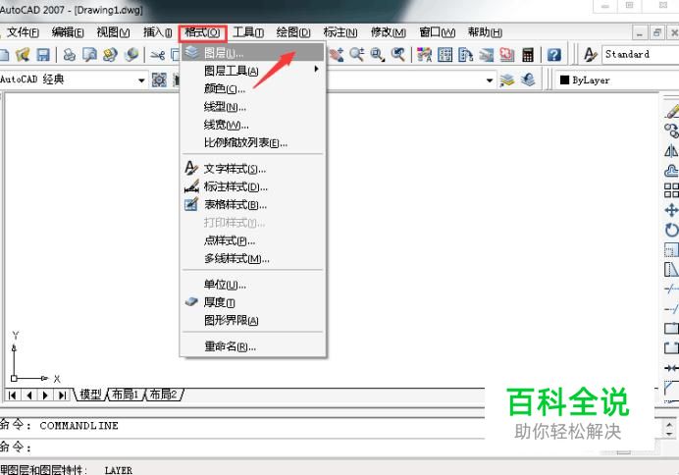Choose 颜色 in the Format menu

pos(252,88)
